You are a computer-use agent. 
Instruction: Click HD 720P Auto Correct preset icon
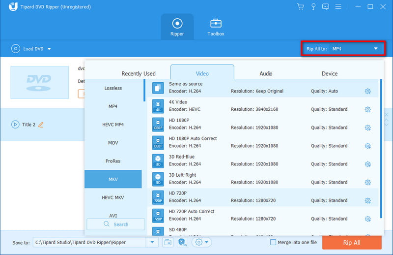coord(158,216)
